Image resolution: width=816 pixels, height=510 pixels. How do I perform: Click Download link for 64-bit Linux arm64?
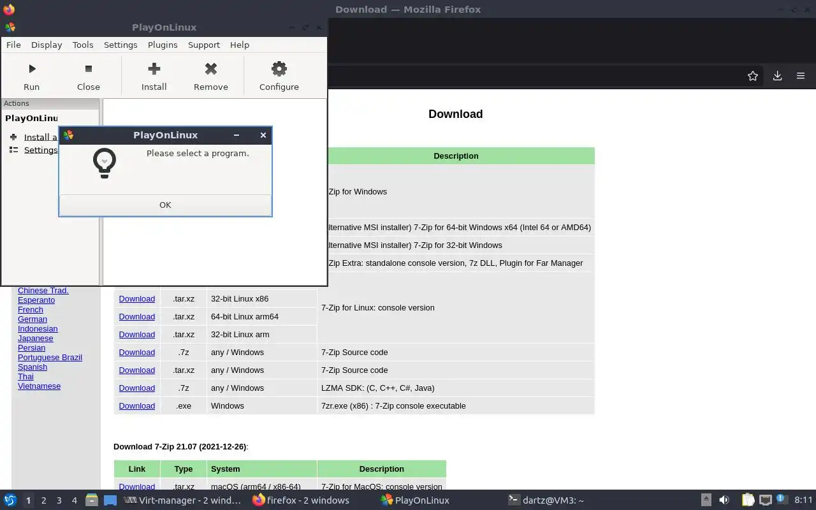click(x=136, y=316)
